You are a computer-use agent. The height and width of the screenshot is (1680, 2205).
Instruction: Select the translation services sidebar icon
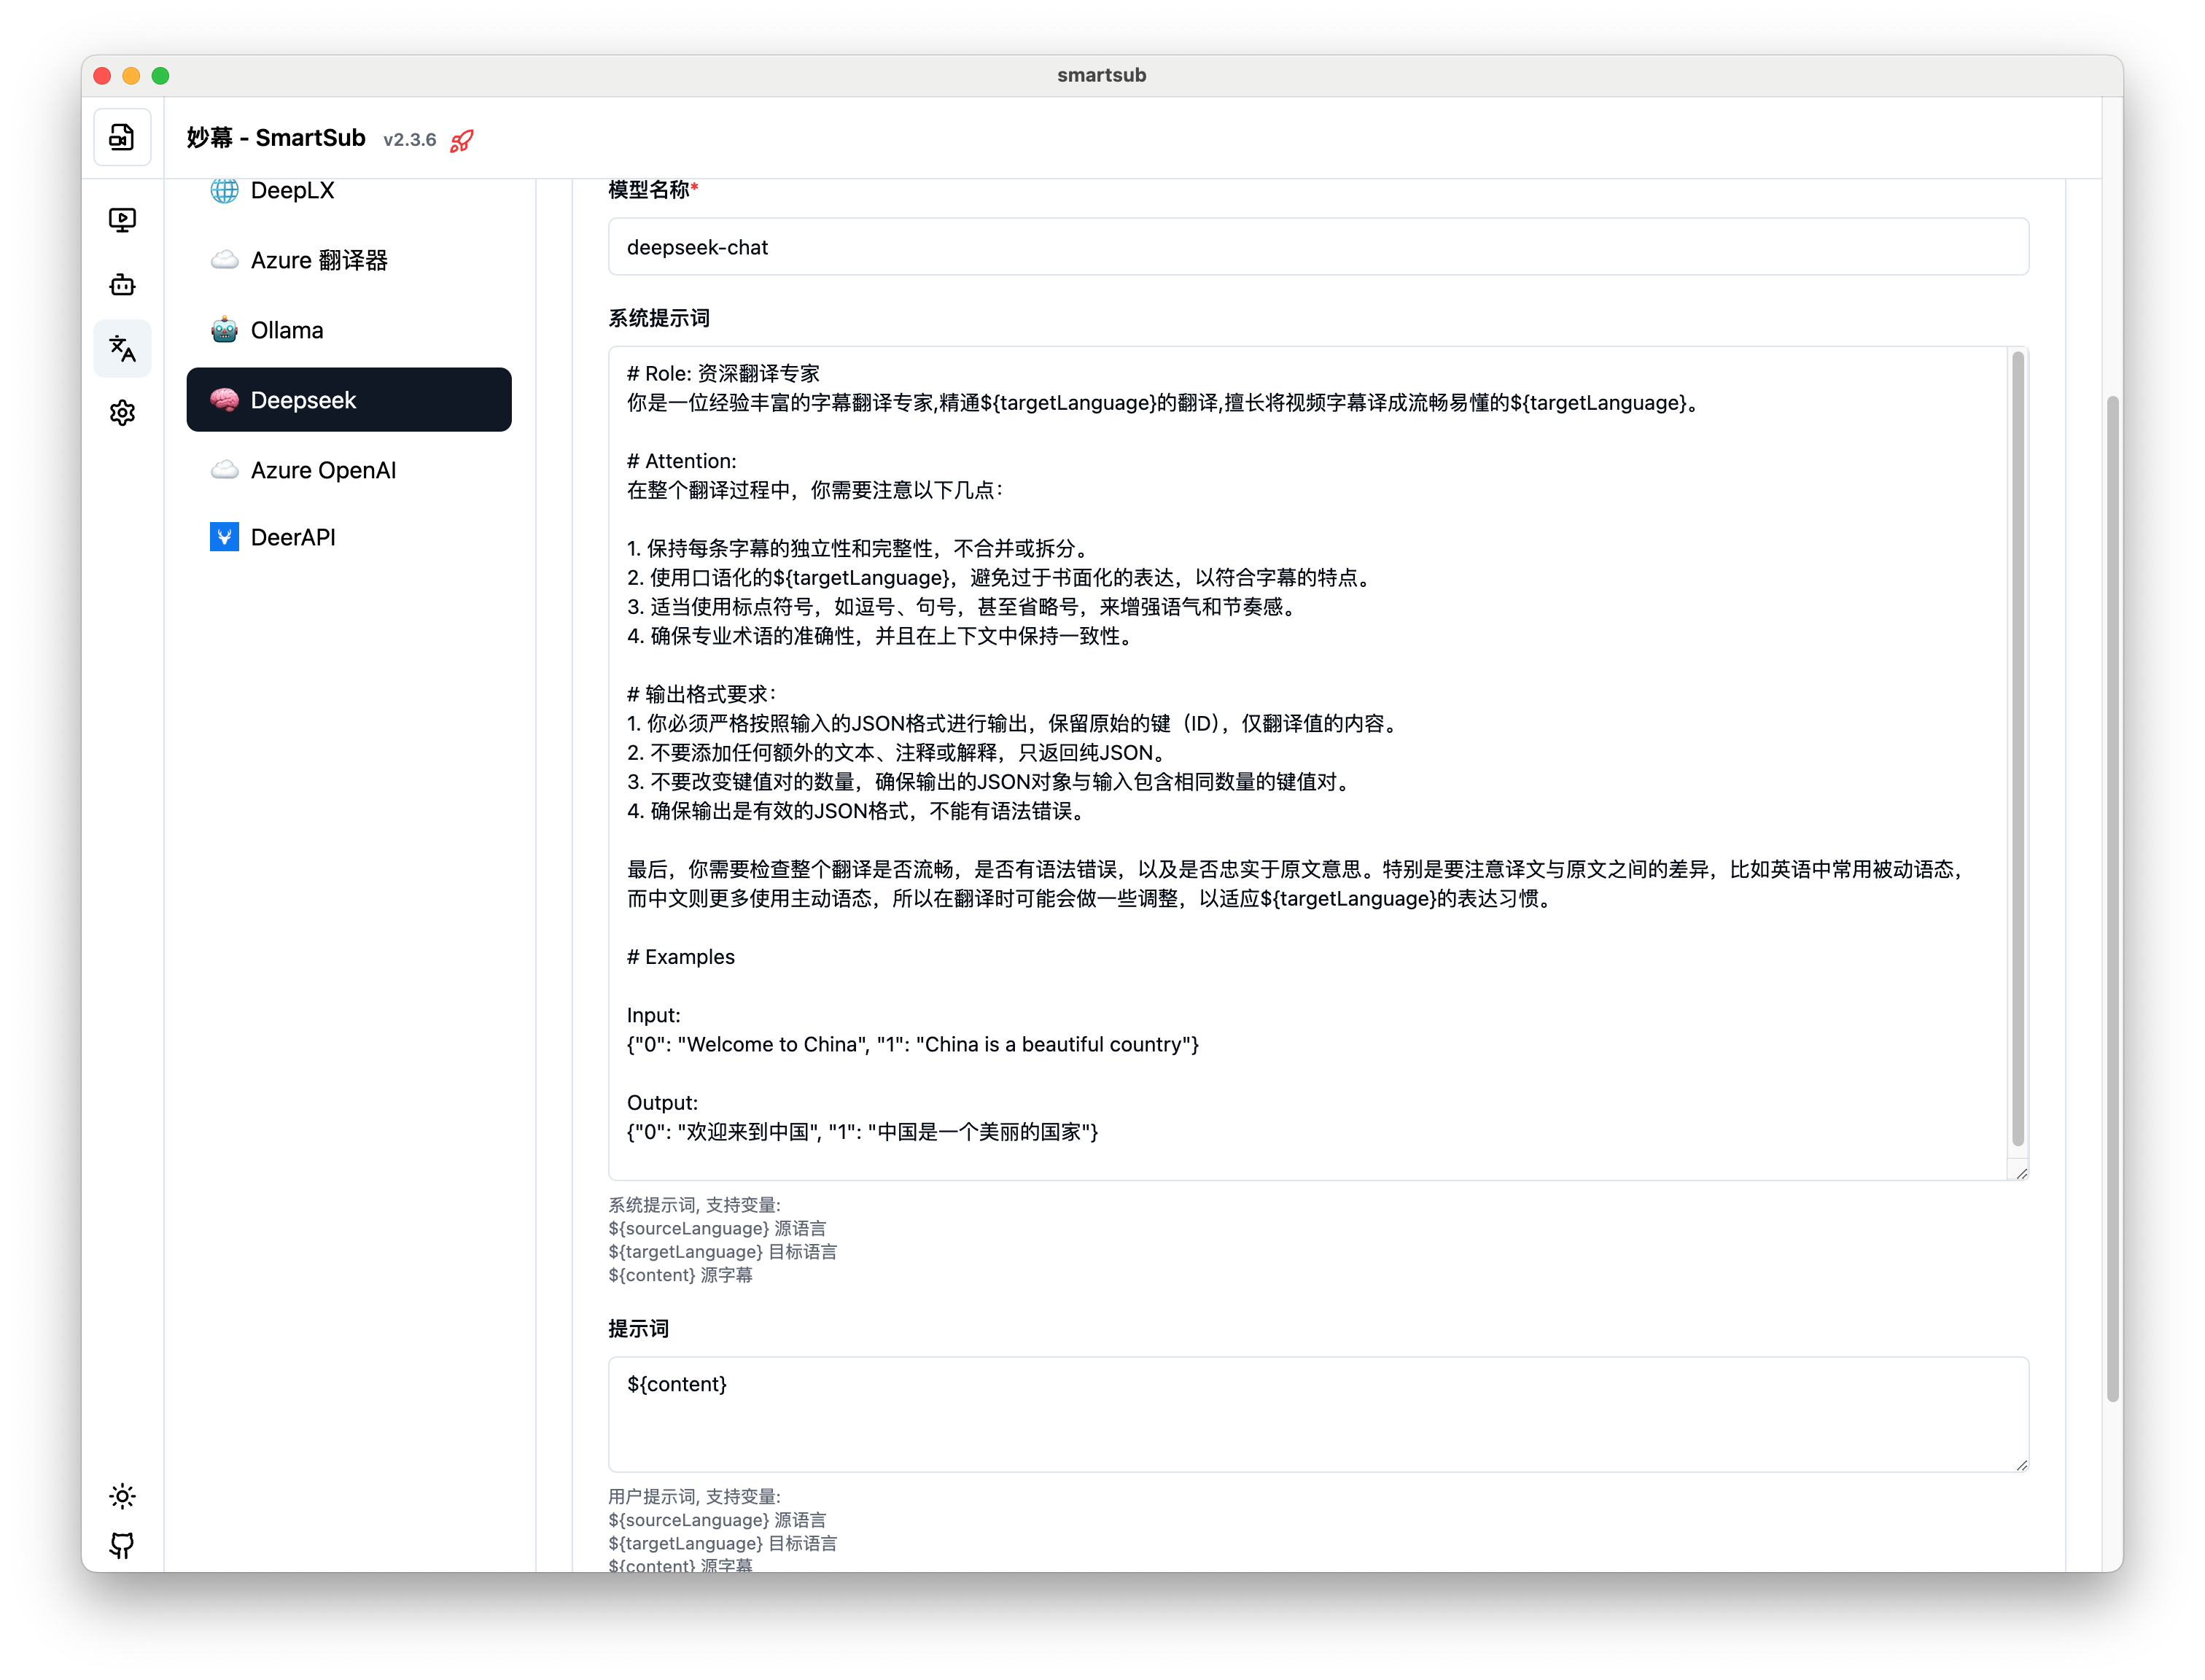122,349
